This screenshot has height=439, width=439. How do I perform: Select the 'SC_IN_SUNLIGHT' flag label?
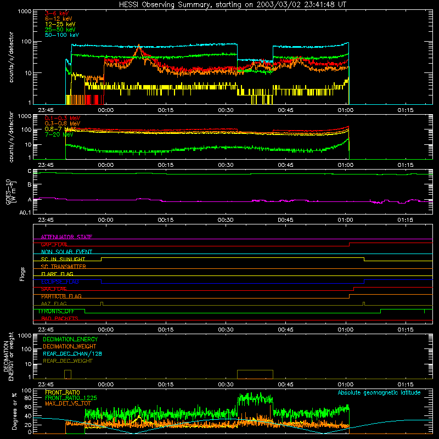tap(63, 259)
